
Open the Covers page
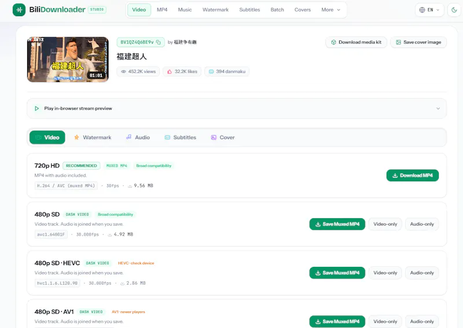coord(303,10)
